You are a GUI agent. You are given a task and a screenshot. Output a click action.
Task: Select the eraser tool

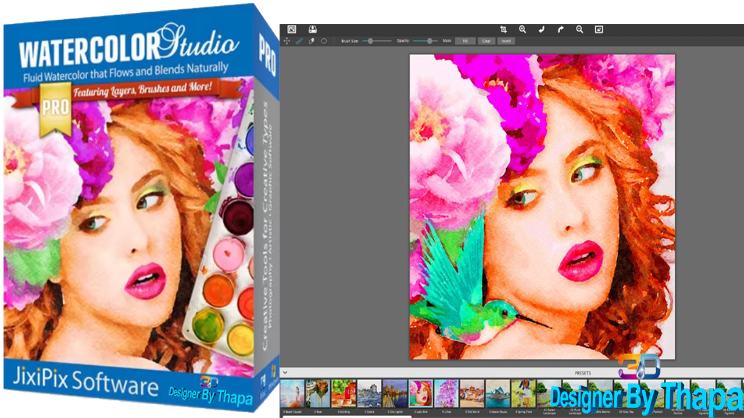(x=312, y=41)
